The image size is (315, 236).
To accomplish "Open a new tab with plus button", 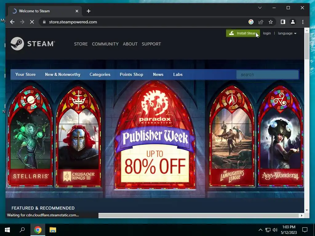I will [x=89, y=11].
